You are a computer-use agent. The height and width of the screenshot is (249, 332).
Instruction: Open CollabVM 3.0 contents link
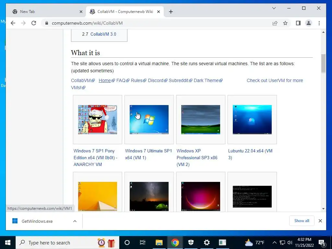tap(103, 34)
